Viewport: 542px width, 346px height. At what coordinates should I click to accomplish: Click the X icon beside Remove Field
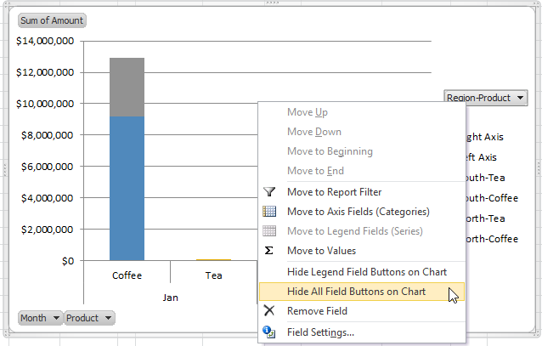point(269,311)
